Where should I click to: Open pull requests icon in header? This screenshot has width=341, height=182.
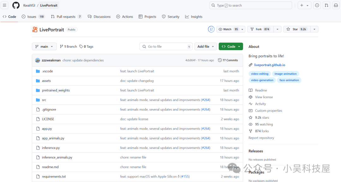pos(326,5)
